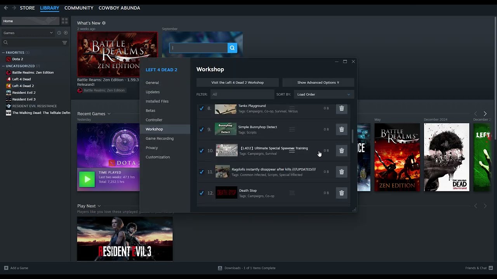
Task: Delete Ultimate Special Spawner Training item
Action: pos(342,150)
